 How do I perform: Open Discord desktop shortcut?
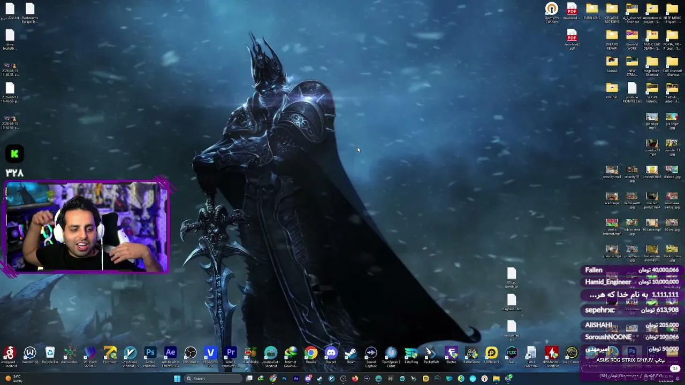[331, 356]
